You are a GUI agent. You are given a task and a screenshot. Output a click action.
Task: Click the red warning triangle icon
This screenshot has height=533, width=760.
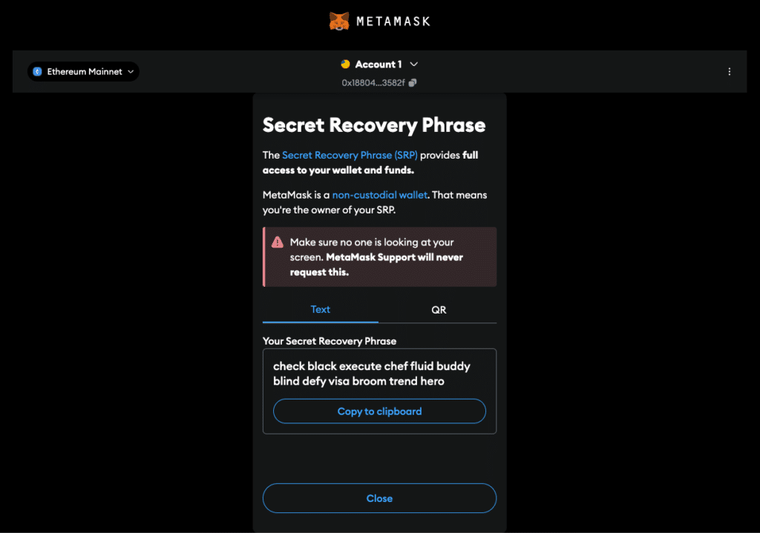(278, 242)
